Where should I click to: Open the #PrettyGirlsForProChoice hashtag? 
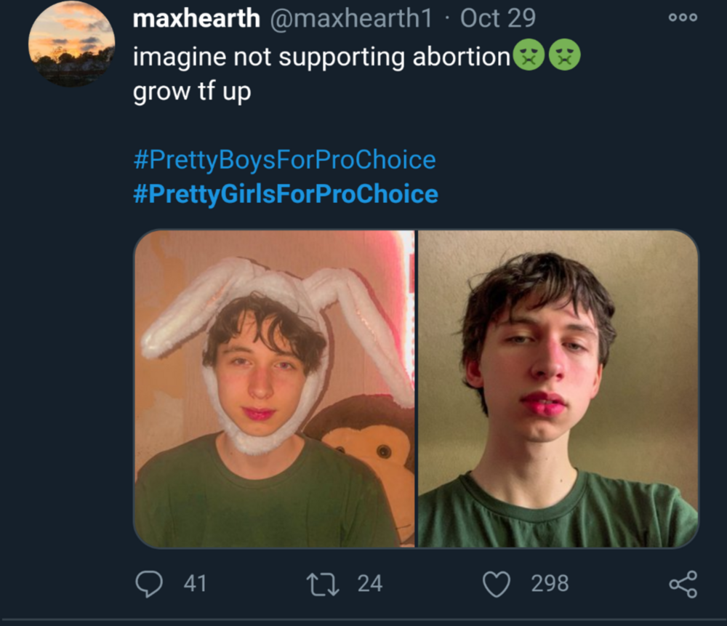point(286,194)
